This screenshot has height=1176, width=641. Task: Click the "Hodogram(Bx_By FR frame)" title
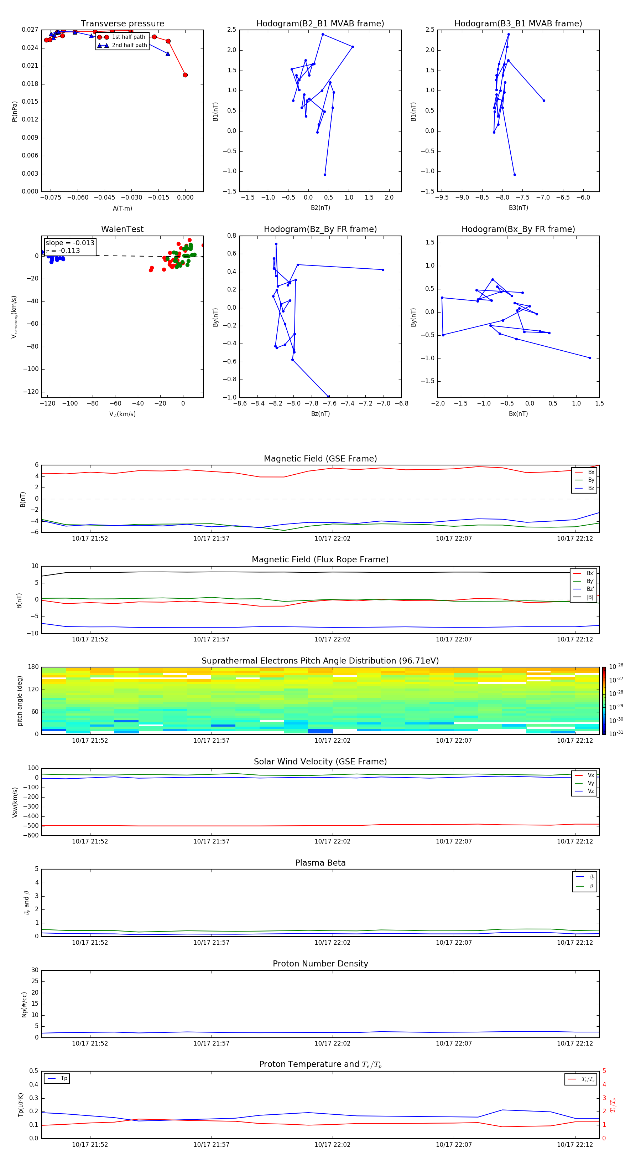pyautogui.click(x=518, y=229)
